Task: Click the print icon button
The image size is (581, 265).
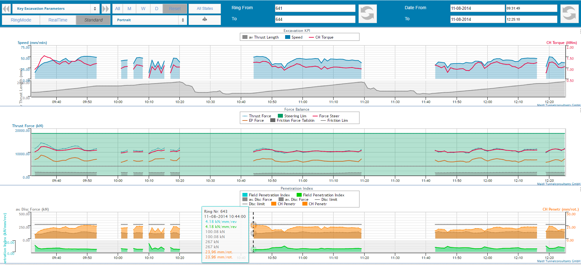Action: click(205, 20)
